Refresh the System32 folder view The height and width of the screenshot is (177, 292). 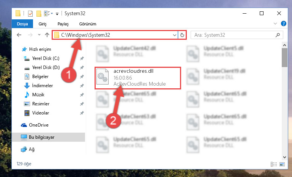pos(182,35)
